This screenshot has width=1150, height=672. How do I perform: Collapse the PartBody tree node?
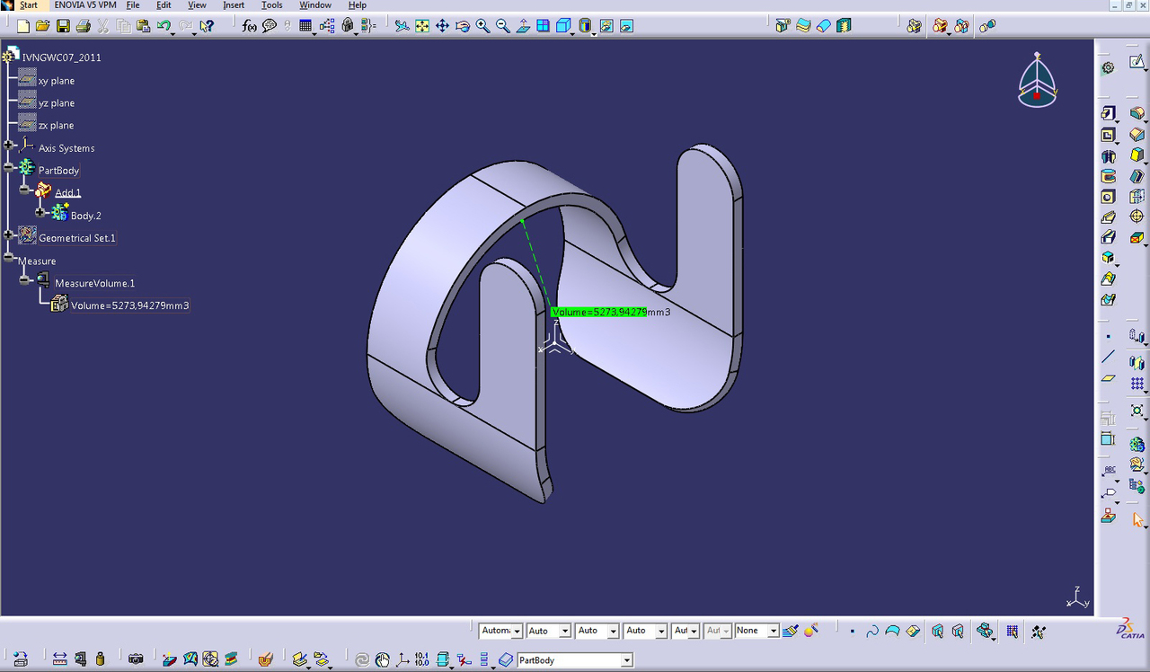click(x=8, y=167)
